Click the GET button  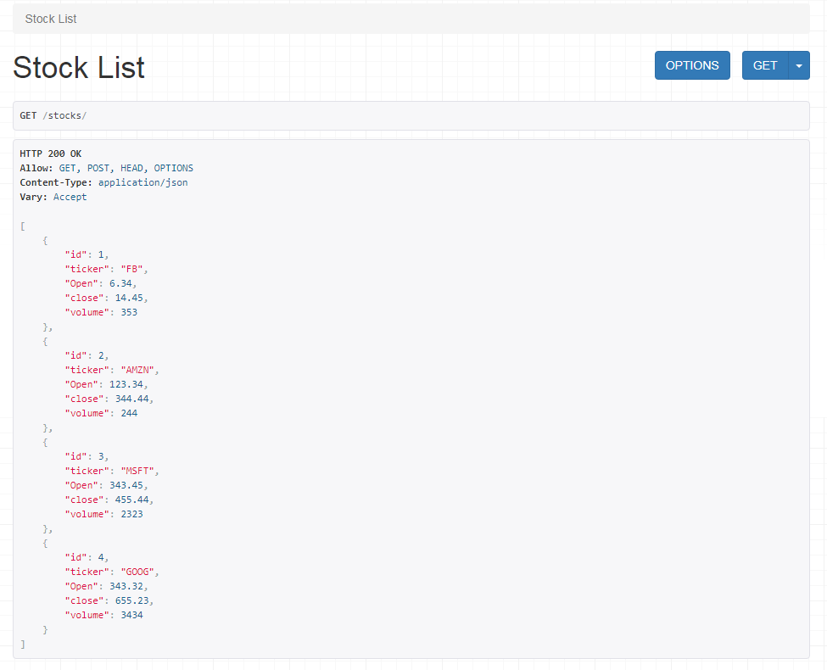(x=765, y=65)
